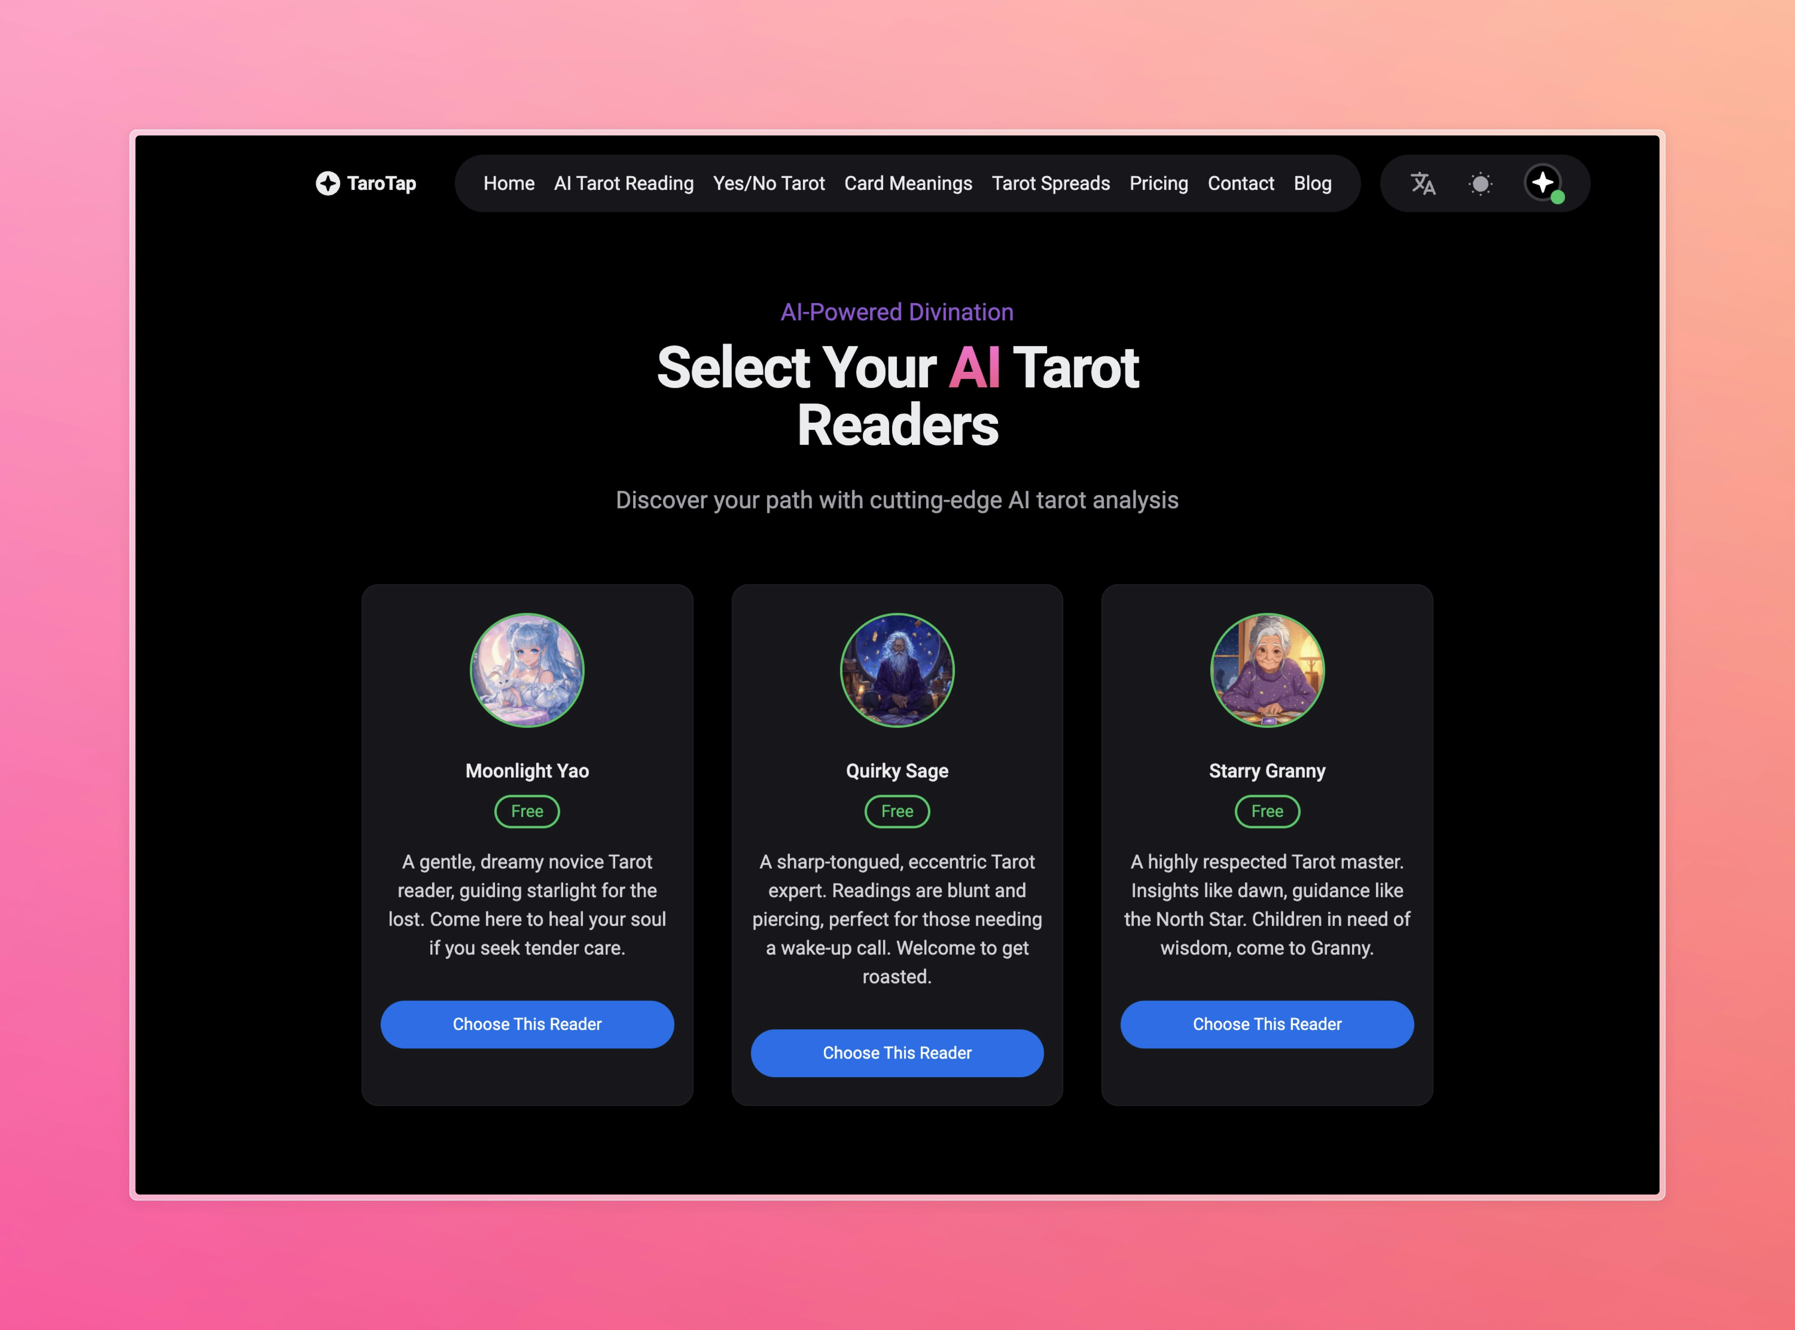Image resolution: width=1795 pixels, height=1330 pixels.
Task: Click the Free badge under Quirky Sage
Action: click(x=897, y=811)
